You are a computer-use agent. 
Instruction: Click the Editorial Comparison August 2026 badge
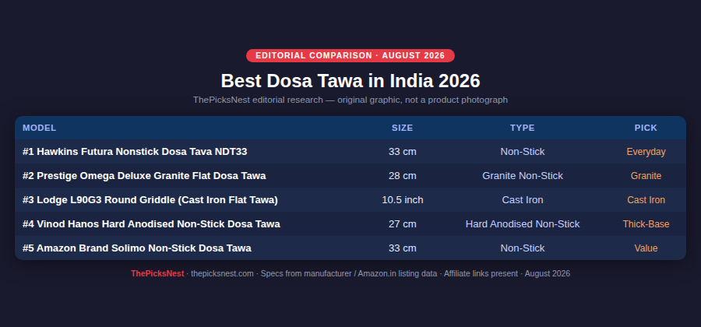350,56
